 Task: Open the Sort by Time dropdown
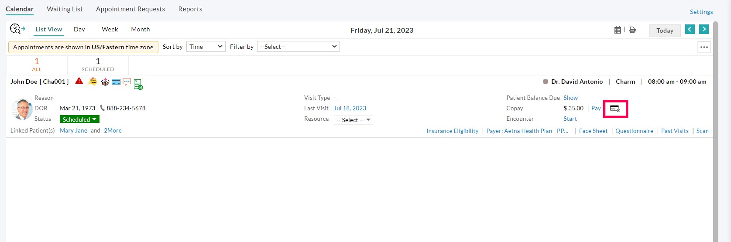click(206, 47)
